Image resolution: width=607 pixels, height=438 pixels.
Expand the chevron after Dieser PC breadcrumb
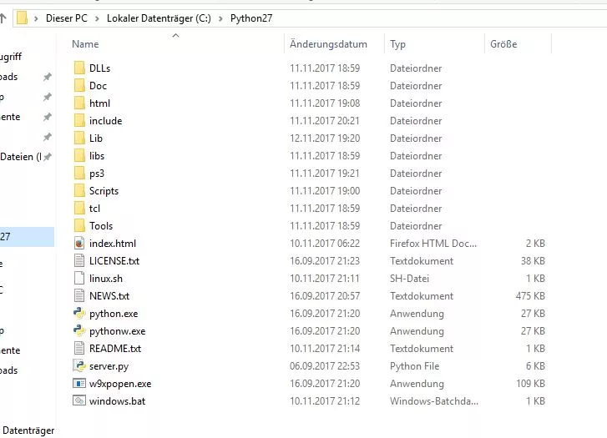(98, 18)
